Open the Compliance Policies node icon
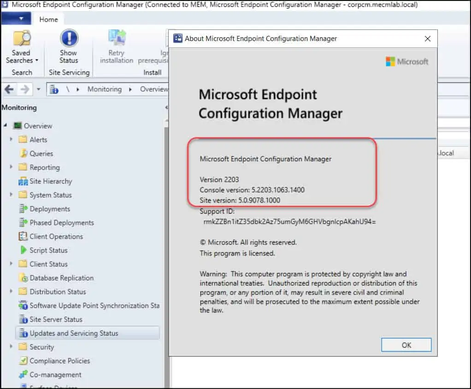Image resolution: width=471 pixels, height=389 pixels. point(23,360)
